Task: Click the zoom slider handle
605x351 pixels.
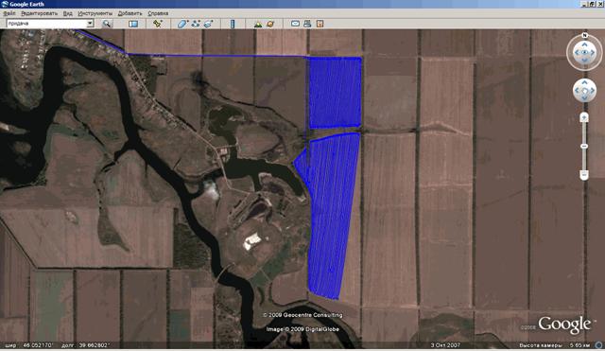Action: pyautogui.click(x=584, y=147)
